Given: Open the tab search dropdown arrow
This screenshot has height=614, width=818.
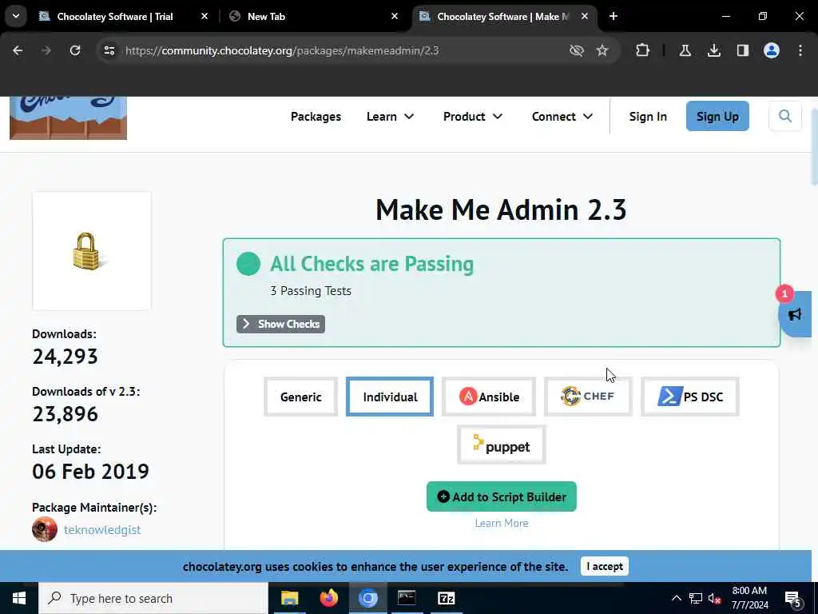Looking at the screenshot, I should click(16, 16).
